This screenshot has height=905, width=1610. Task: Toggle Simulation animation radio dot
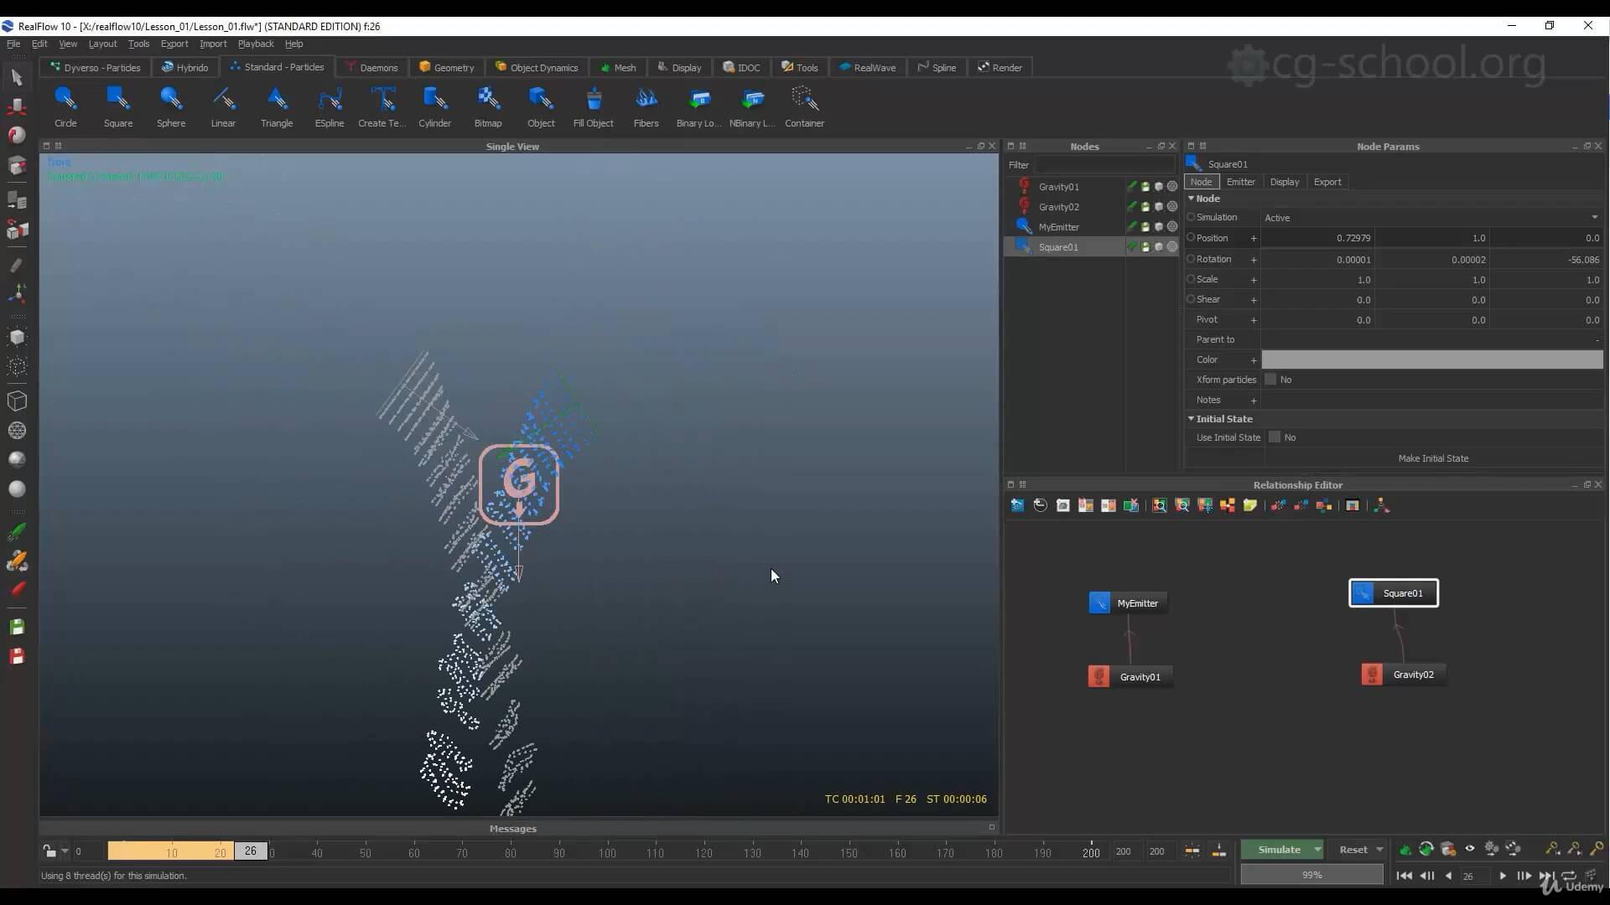coord(1191,217)
